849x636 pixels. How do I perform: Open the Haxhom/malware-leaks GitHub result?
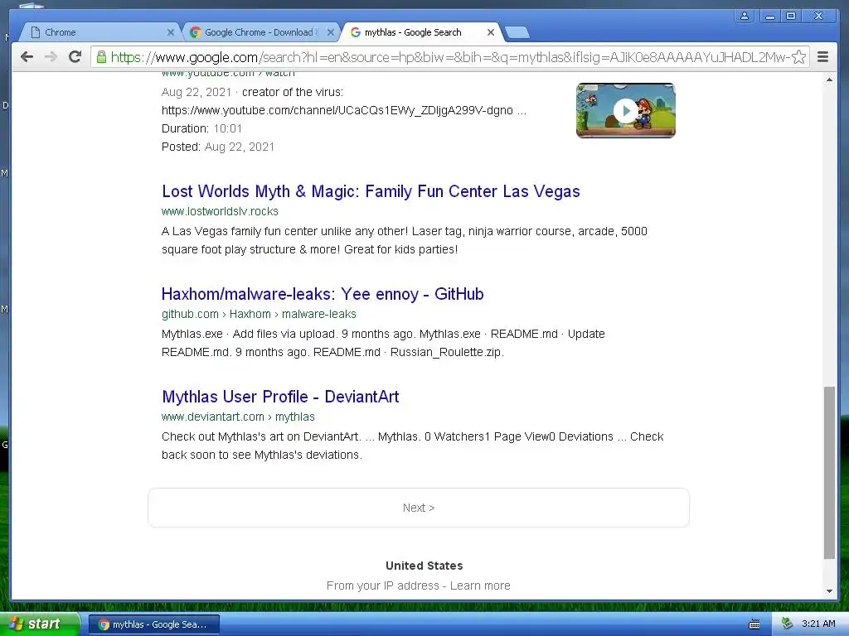pyautogui.click(x=323, y=294)
